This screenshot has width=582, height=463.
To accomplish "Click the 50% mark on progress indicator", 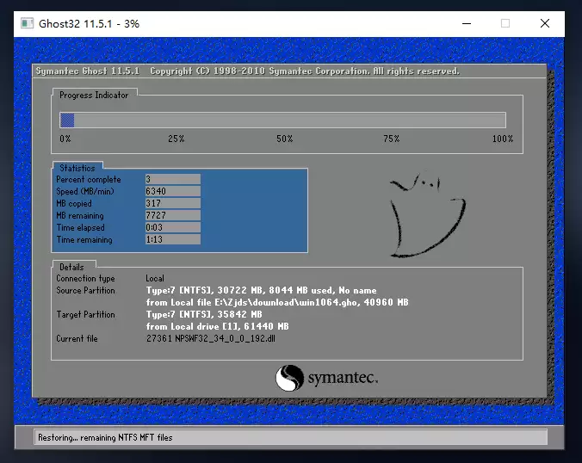I will tap(284, 139).
